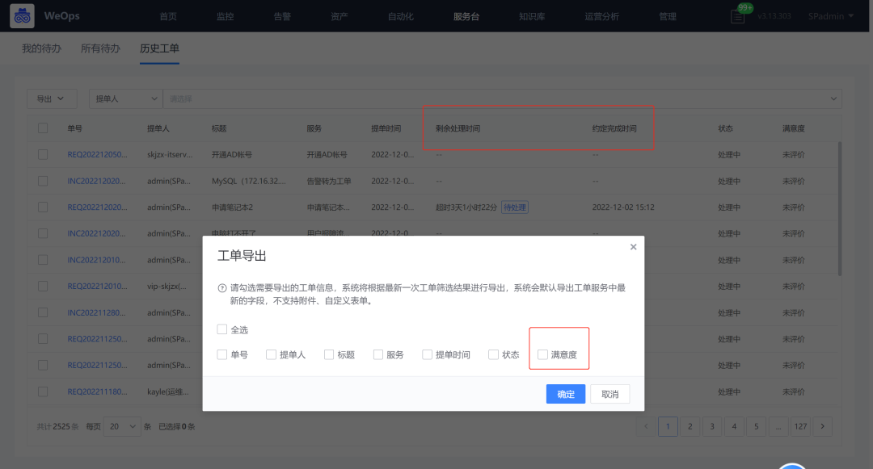873x469 pixels.
Task: Open the 自动化 menu item
Action: point(401,17)
